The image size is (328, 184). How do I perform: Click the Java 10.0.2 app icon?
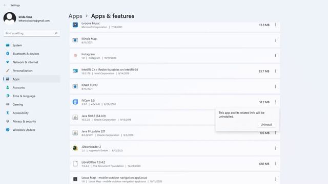tap(75, 118)
